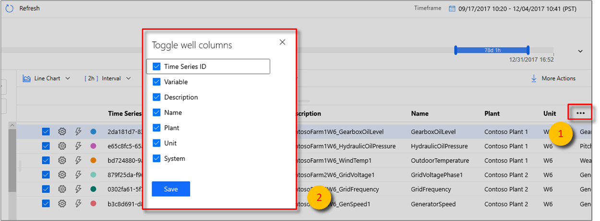Open the Timeframe calendar icon
Viewport: 600px width, 221px height.
tap(452, 9)
